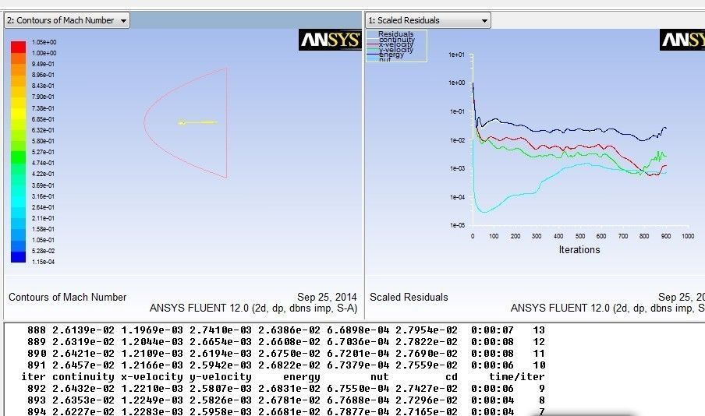The height and width of the screenshot is (416, 705).
Task: Click the console row for iteration 891
Action: click(x=286, y=365)
